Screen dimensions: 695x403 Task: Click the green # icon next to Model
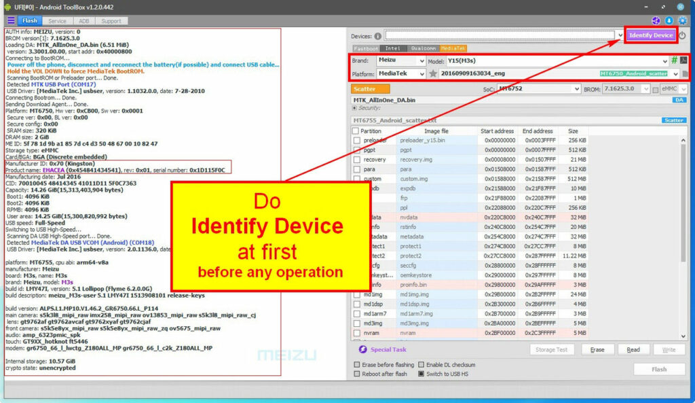tap(675, 60)
